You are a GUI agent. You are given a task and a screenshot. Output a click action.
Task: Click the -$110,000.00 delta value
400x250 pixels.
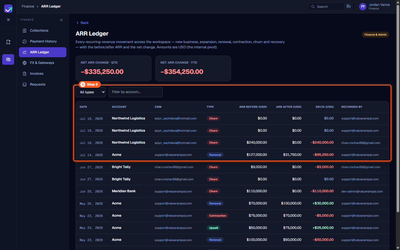(322, 191)
